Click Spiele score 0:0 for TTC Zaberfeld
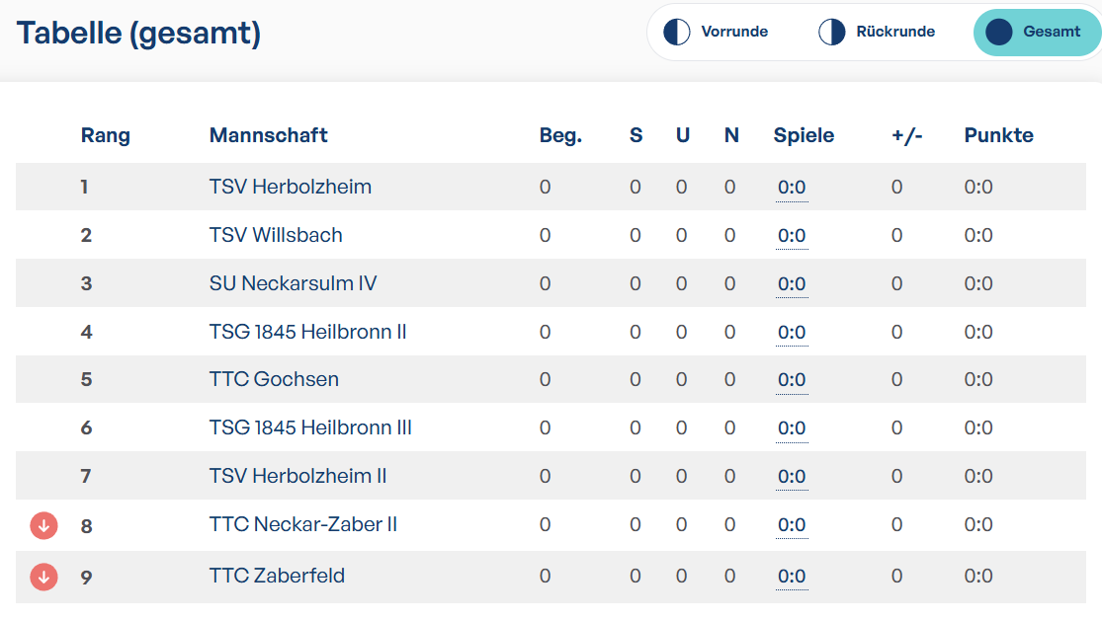The height and width of the screenshot is (621, 1102). [792, 577]
